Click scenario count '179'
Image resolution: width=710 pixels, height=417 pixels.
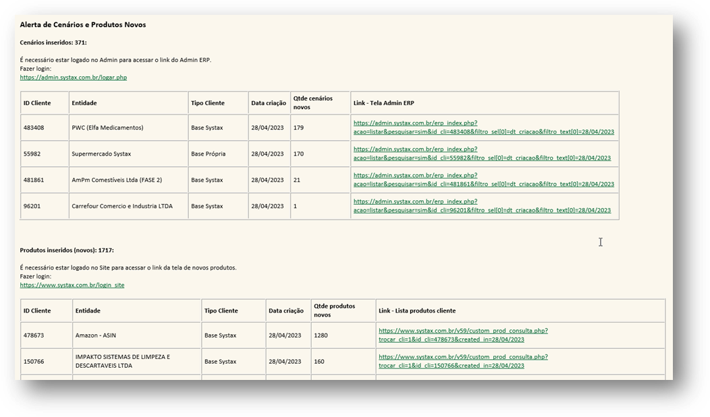[x=298, y=128]
